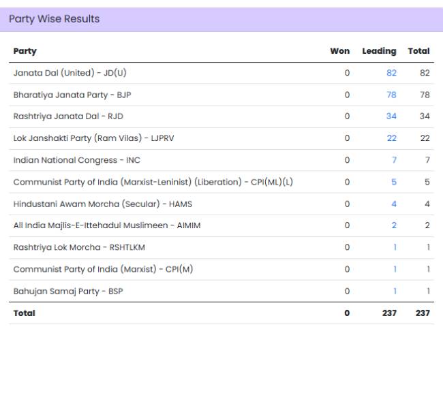Open HAMS leading count 4 link
The image size is (443, 393).
[x=394, y=204]
